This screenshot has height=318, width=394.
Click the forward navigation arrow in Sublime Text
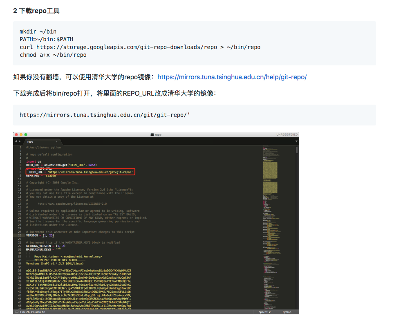19,142
